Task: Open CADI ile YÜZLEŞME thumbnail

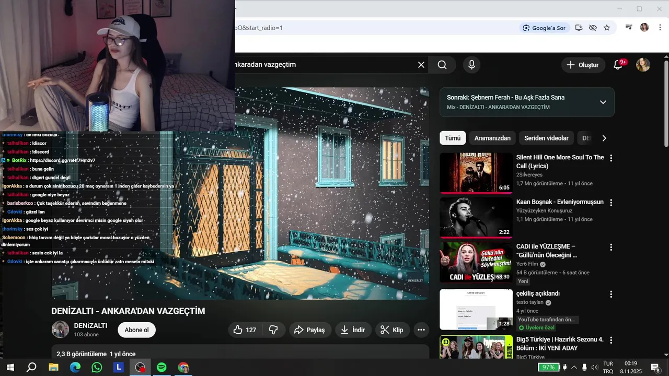Action: click(x=476, y=263)
